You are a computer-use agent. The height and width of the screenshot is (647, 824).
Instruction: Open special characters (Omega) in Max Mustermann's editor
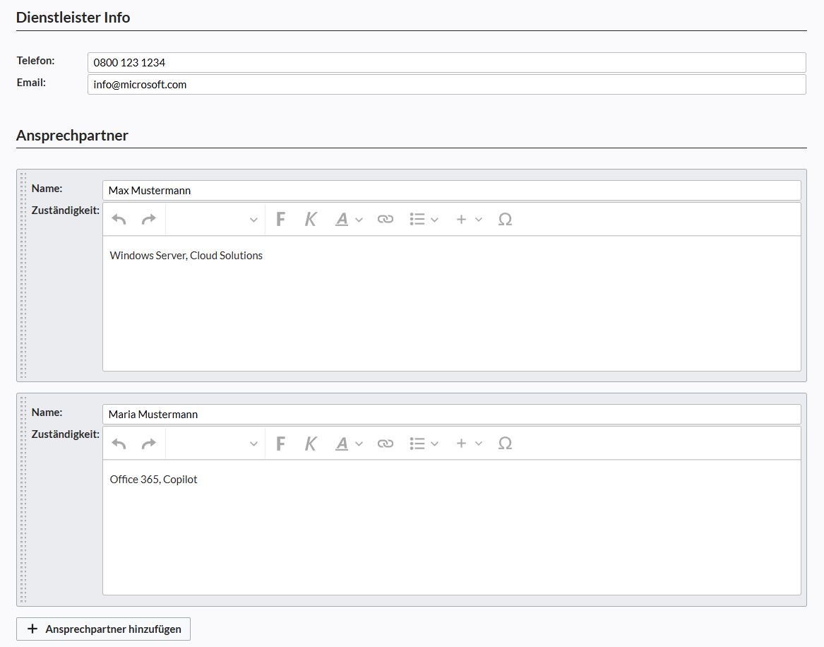(505, 219)
